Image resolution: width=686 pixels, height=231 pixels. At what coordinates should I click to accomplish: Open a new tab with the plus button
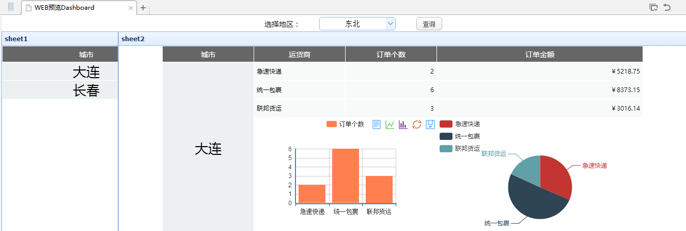(143, 8)
